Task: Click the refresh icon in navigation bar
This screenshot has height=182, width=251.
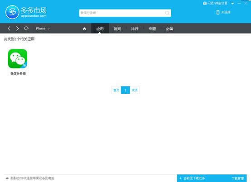Action: (26, 29)
